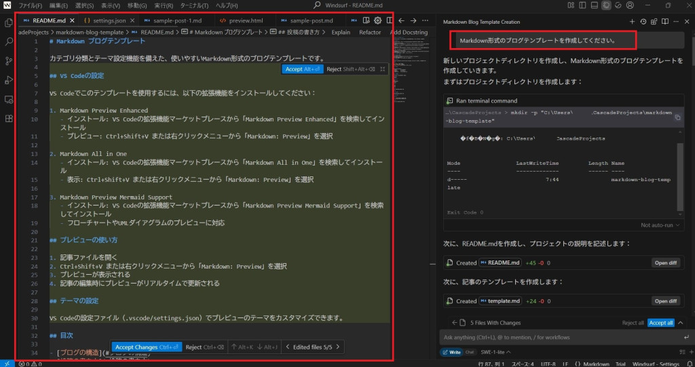Open the ファイル(F) menu
Viewport: 695px width, 367px height.
30,5
